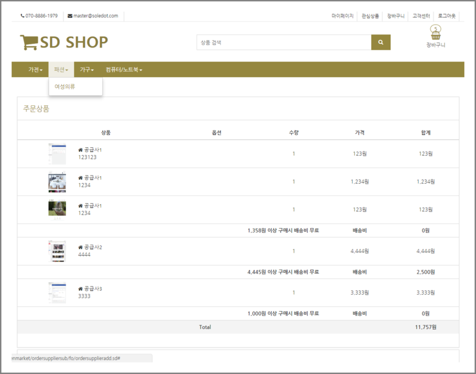This screenshot has width=476, height=374.
Task: Click 공급사2 supplier name
Action: pyautogui.click(x=93, y=247)
